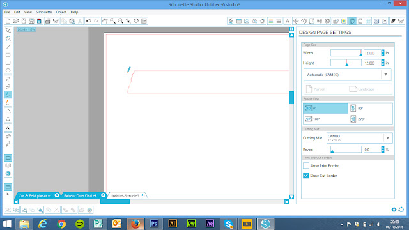Choose the Edit Points tool
Viewport: 409px width, 230px height.
pyautogui.click(x=8, y=38)
